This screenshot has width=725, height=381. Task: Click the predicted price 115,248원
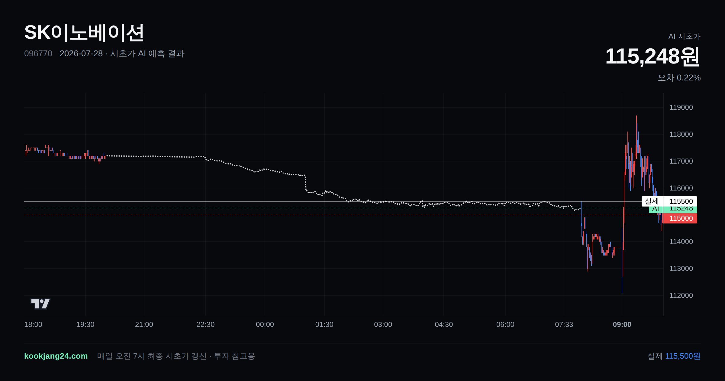[x=652, y=56]
